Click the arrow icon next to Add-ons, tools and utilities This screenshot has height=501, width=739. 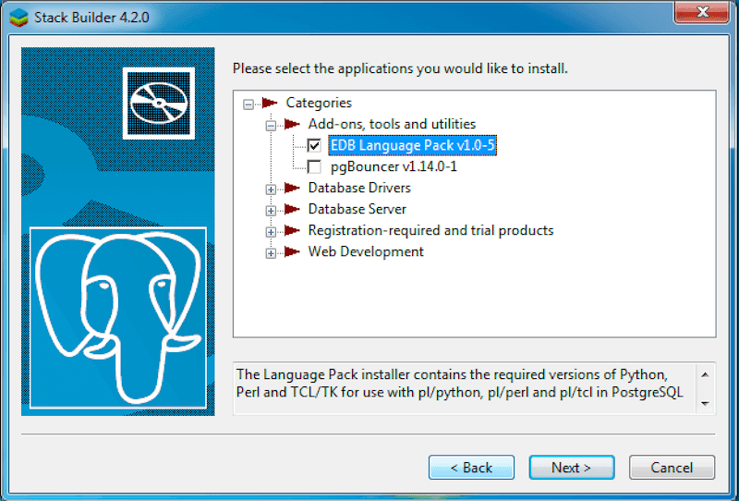pyautogui.click(x=291, y=124)
